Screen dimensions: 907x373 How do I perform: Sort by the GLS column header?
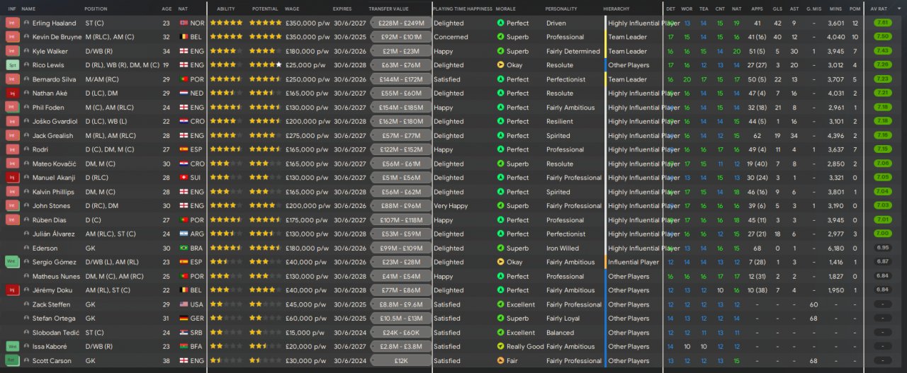point(777,8)
